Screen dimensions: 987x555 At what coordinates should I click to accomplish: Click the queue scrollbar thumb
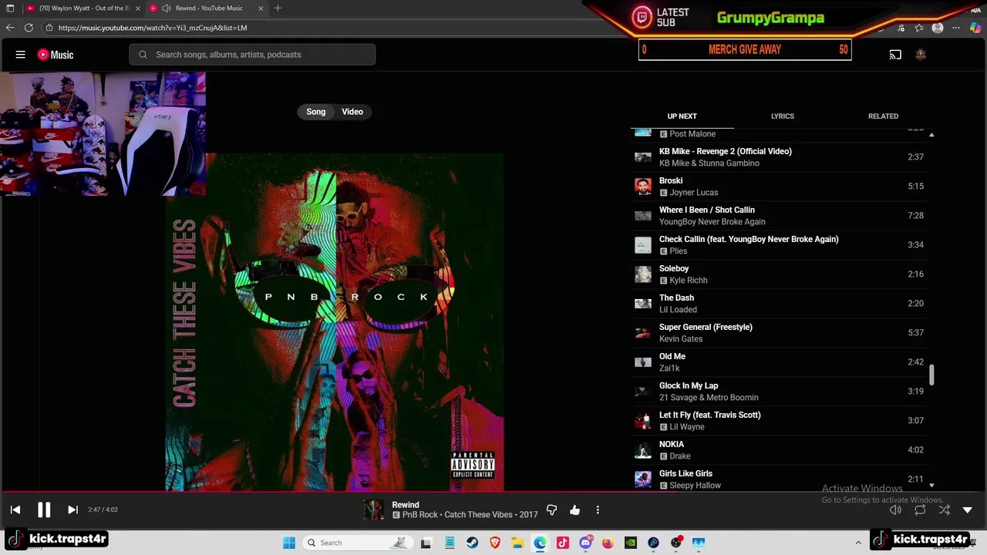coord(931,375)
